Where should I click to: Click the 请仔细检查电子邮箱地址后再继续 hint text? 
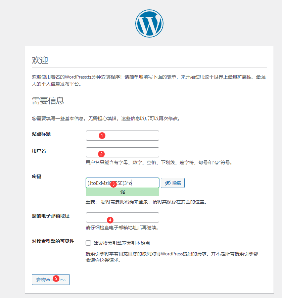coord(122,228)
